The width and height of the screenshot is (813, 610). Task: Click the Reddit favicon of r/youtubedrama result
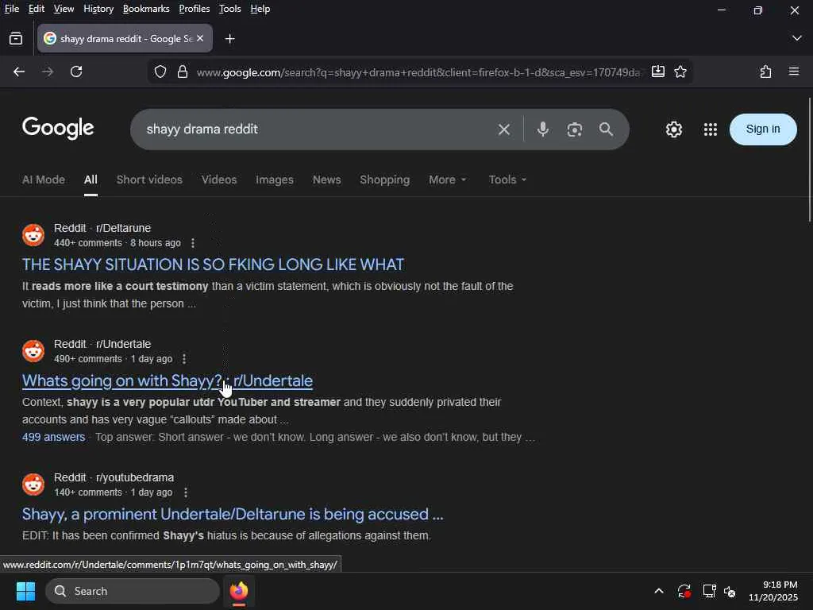coord(33,485)
